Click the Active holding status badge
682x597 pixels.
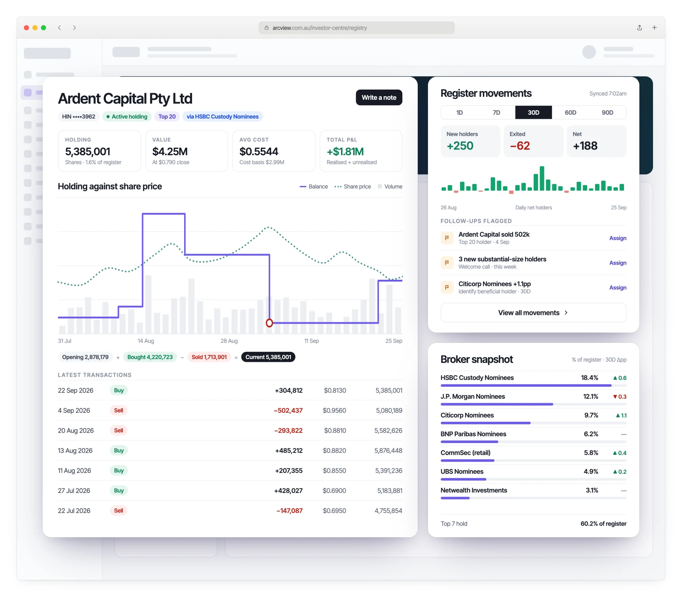coord(127,117)
